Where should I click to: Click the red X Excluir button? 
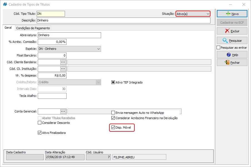232,31
